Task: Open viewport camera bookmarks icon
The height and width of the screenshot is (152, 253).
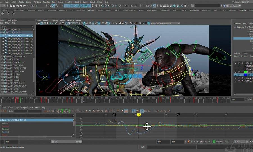Action: click(48, 23)
